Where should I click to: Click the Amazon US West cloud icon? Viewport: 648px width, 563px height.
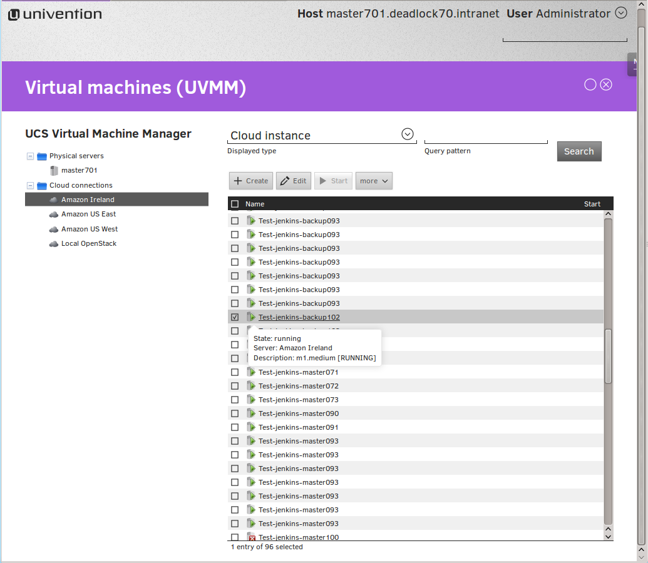[54, 229]
